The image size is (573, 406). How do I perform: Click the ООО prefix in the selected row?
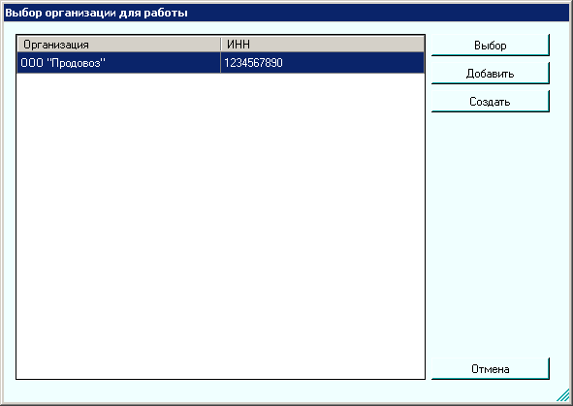pos(32,63)
